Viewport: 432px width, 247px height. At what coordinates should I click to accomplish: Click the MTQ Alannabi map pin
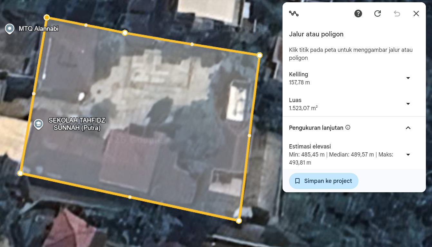10,29
